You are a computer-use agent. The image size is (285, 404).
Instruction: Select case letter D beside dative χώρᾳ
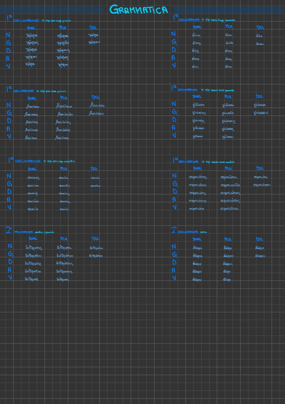click(x=8, y=50)
